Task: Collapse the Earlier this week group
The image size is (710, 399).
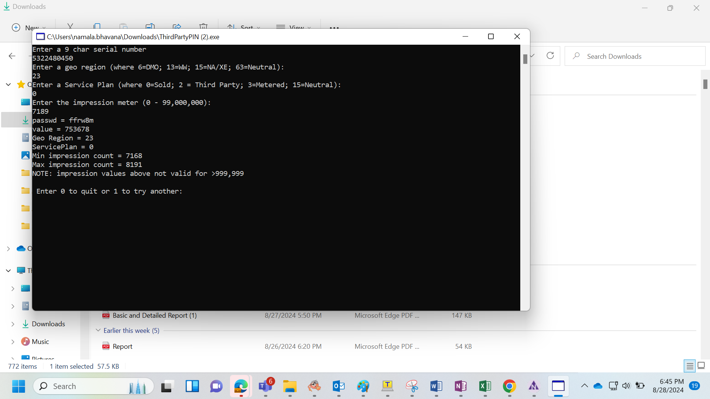Action: tap(98, 330)
